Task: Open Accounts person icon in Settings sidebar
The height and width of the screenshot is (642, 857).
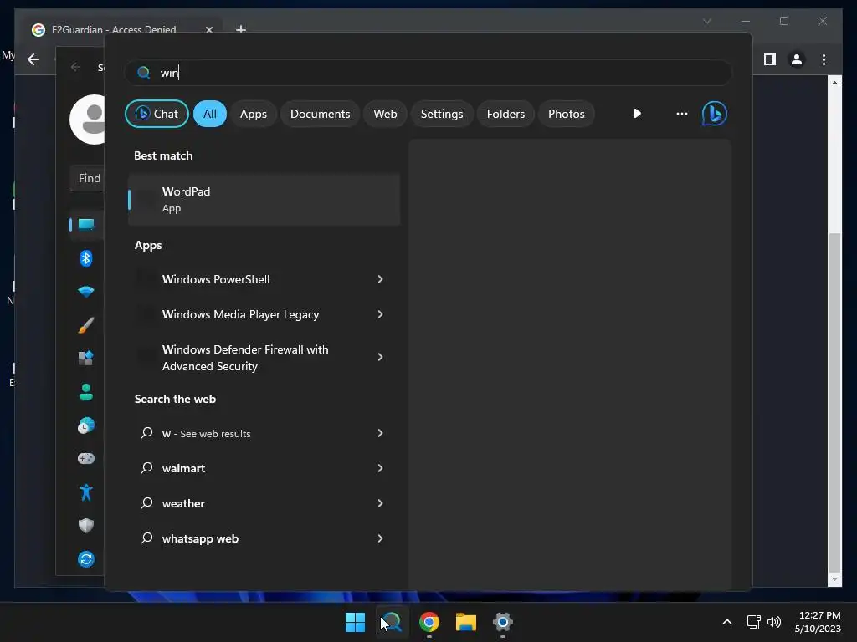Action: point(86,391)
